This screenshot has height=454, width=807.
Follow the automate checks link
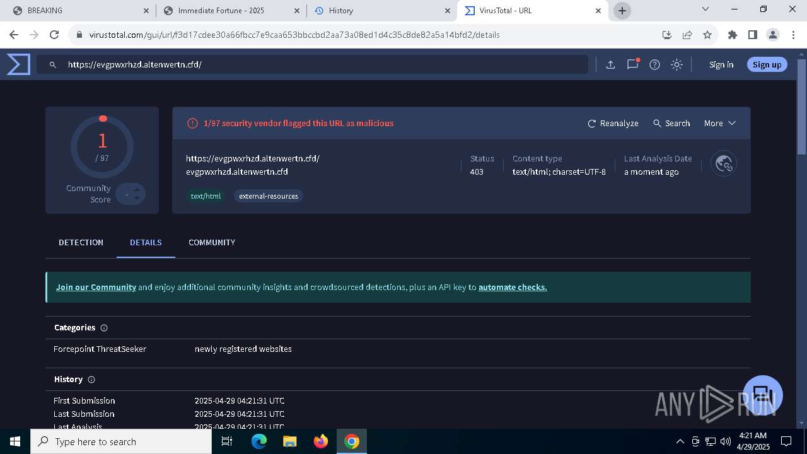pos(513,287)
